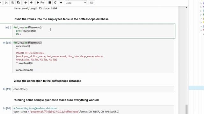Click comment '# Connecting to coffeeshops database'

pos(35,108)
